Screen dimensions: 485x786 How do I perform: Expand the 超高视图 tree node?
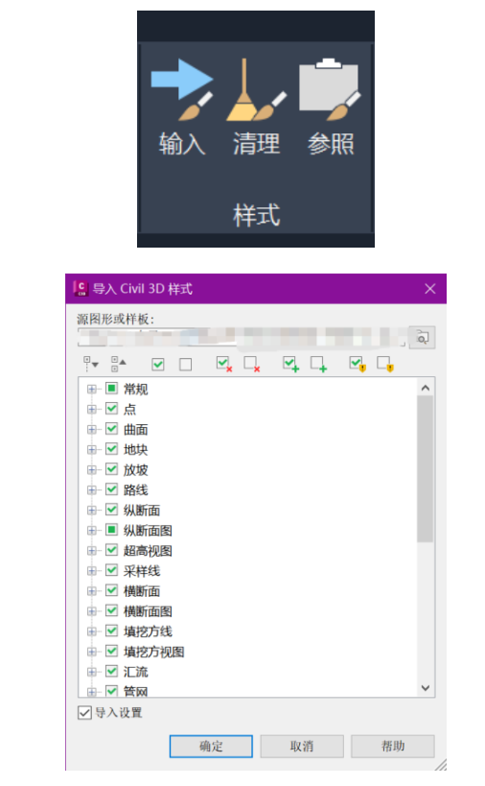pyautogui.click(x=92, y=551)
